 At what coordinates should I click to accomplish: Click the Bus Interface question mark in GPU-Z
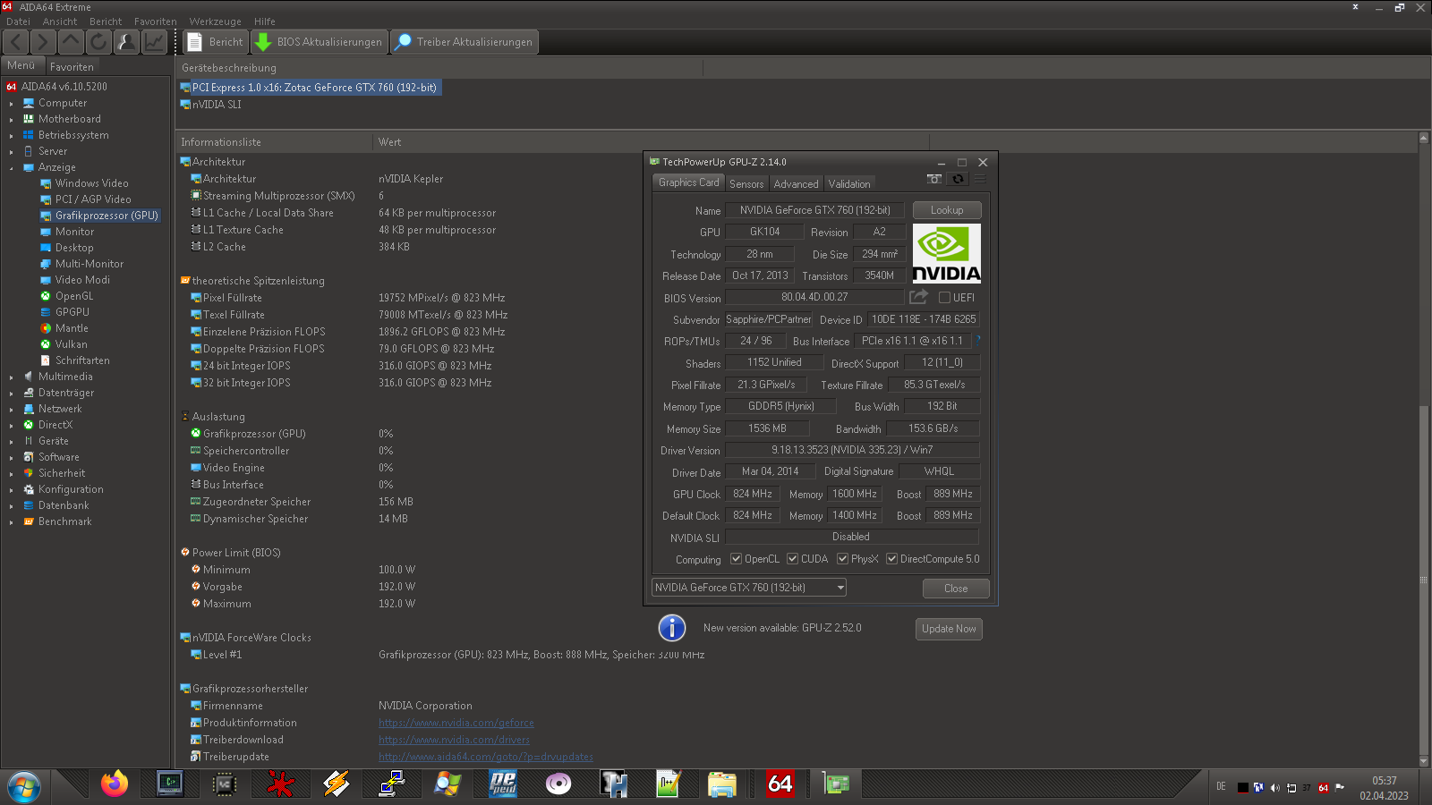(x=978, y=339)
